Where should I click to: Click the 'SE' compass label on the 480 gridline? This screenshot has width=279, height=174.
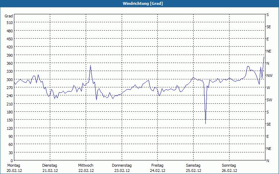click(x=269, y=27)
